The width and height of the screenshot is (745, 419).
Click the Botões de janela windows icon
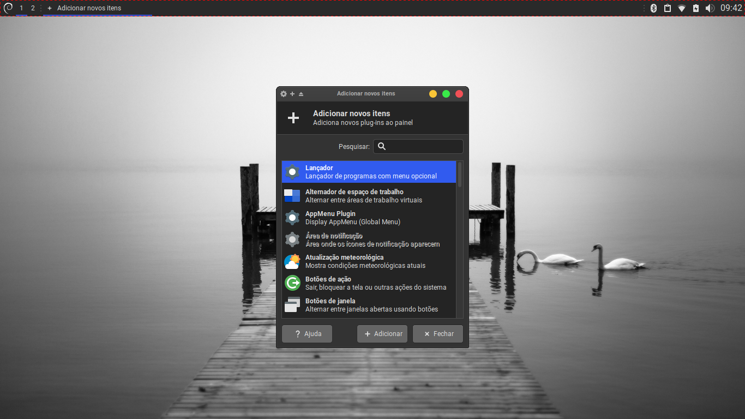[x=292, y=305]
